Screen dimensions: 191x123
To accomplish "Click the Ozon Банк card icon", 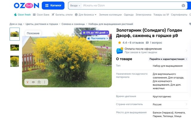I will pyautogui.click(x=34, y=15).
